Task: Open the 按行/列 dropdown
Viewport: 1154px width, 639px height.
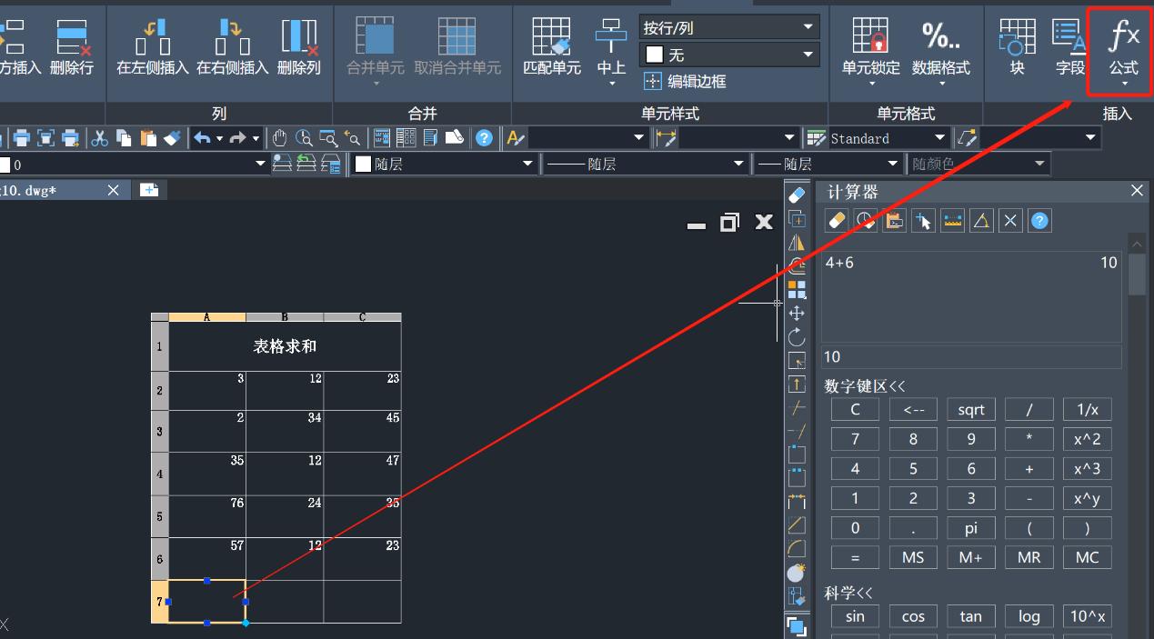Action: point(806,26)
